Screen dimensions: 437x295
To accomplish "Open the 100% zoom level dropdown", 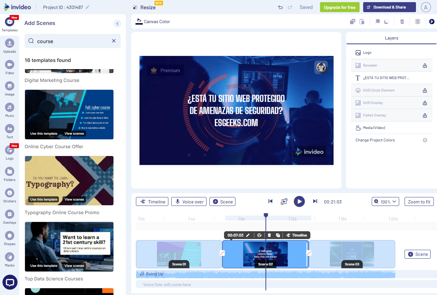I will [385, 201].
